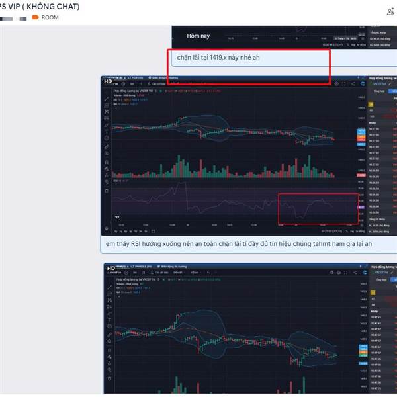The height and width of the screenshot is (397, 397).
Task: Click the 'Hôm nay' date label
Action: (x=198, y=36)
